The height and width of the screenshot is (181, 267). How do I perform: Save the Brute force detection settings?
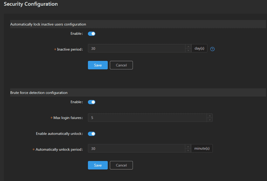pyautogui.click(x=98, y=165)
